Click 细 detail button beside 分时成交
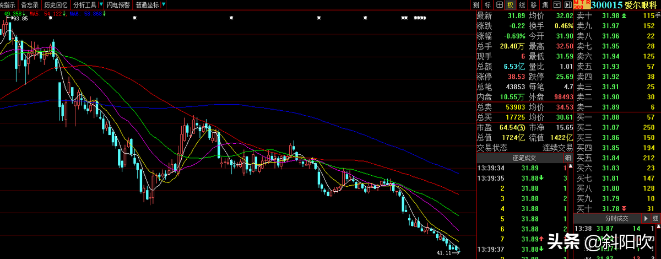 [656, 219]
